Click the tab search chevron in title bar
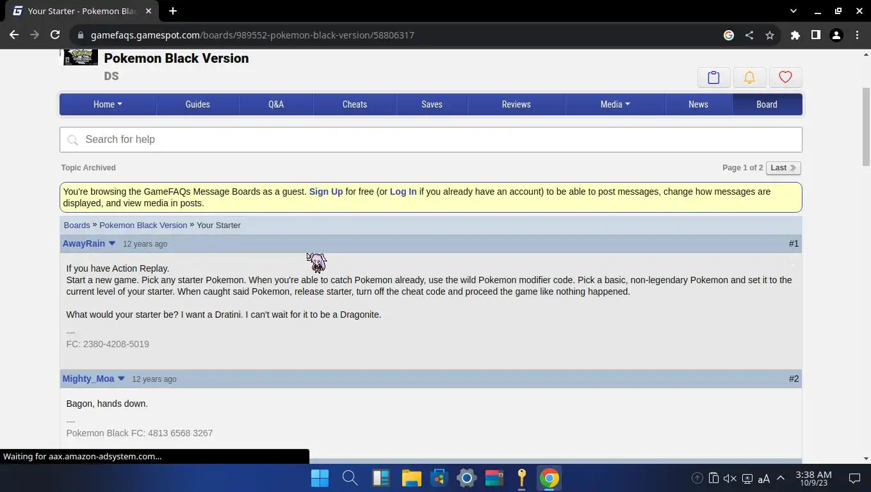The width and height of the screenshot is (871, 492). (794, 11)
